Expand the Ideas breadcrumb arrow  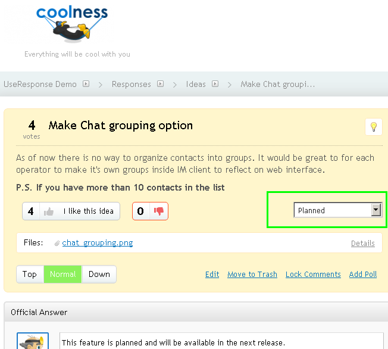[215, 84]
